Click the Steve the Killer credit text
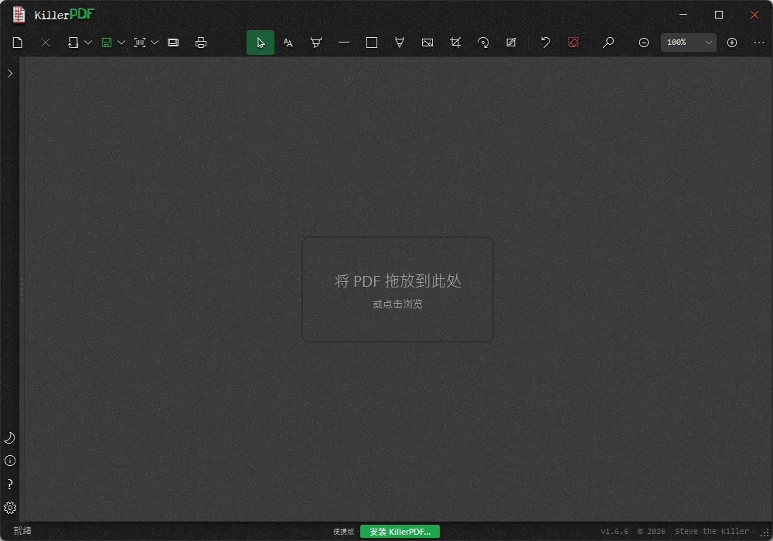Screen dimensions: 773x541 (711, 531)
